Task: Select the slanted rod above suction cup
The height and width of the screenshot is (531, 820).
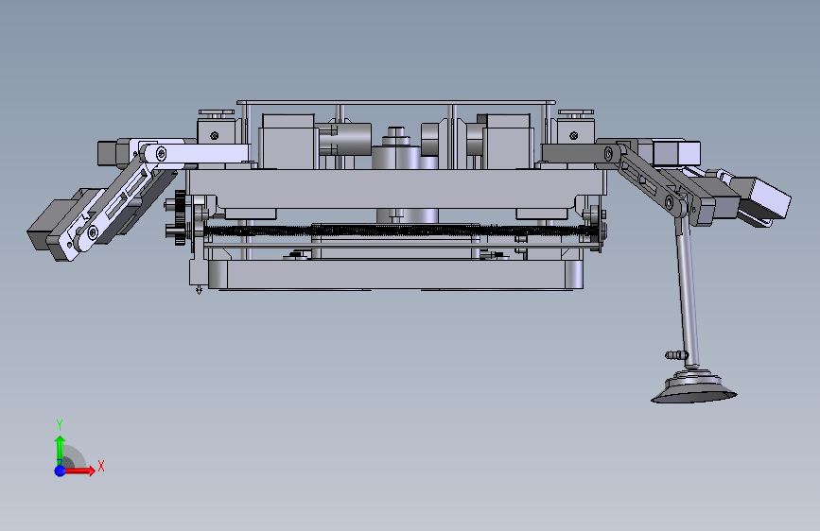Action: pyautogui.click(x=688, y=293)
